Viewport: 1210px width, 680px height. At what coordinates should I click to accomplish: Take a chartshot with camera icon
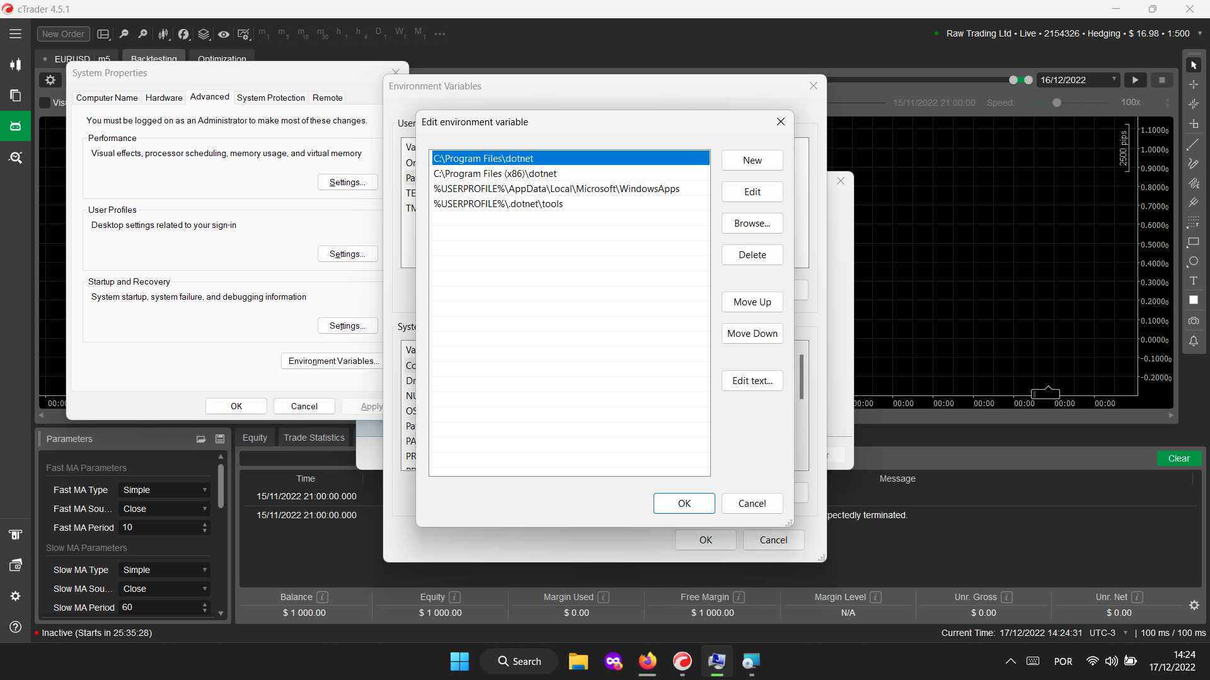pyautogui.click(x=1194, y=321)
